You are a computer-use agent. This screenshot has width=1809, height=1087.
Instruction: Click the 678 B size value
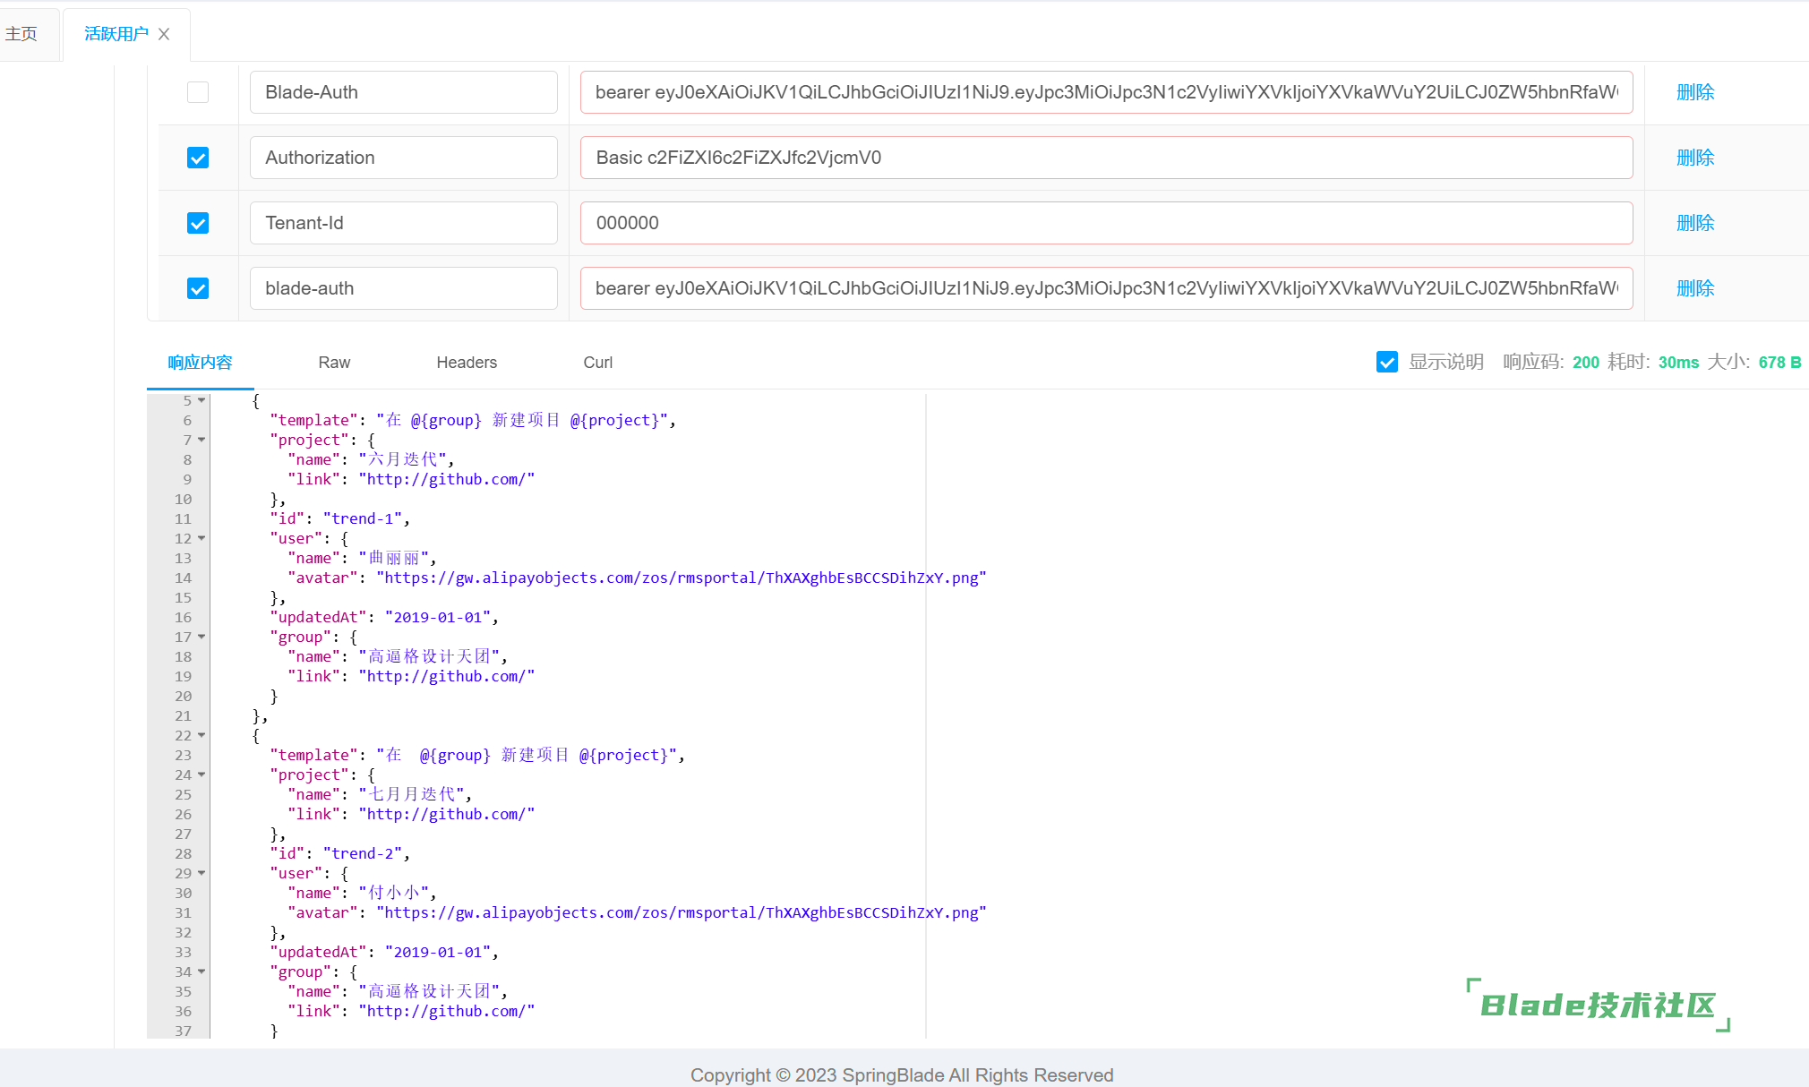(1779, 363)
